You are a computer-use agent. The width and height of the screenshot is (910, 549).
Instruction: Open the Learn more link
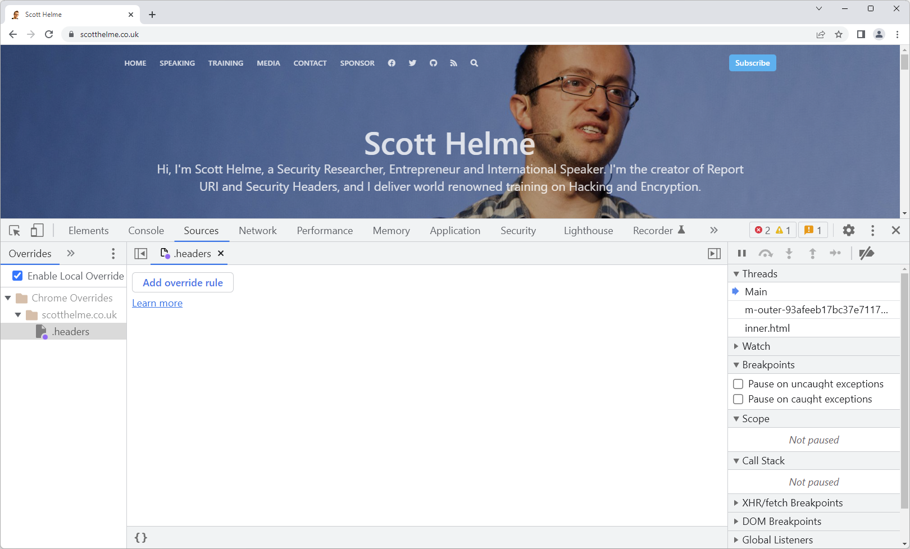coord(157,303)
